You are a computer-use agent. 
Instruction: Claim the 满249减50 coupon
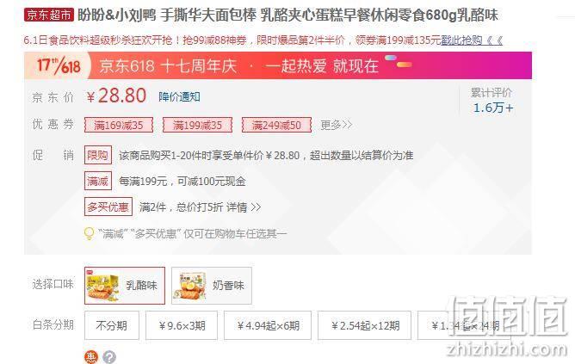(x=276, y=126)
